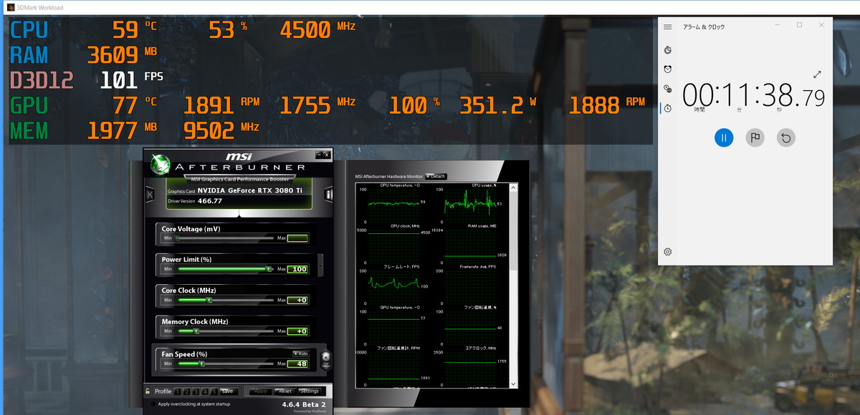Reset the stopwatch
This screenshot has width=860, height=415.
[x=786, y=137]
